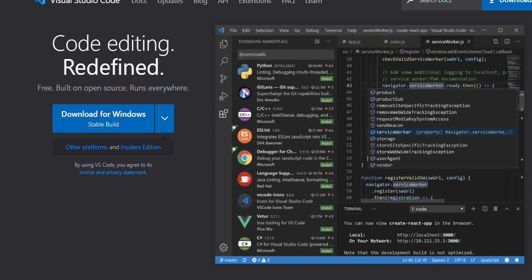
Task: Click Install for the GitLens extension
Action: (x=326, y=100)
